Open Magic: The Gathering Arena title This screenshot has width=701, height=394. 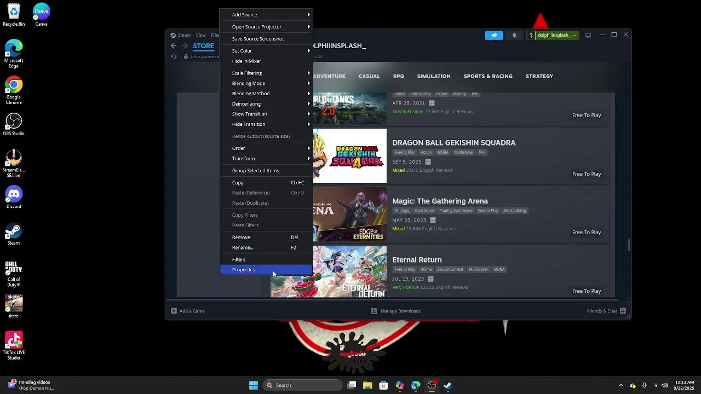(440, 201)
